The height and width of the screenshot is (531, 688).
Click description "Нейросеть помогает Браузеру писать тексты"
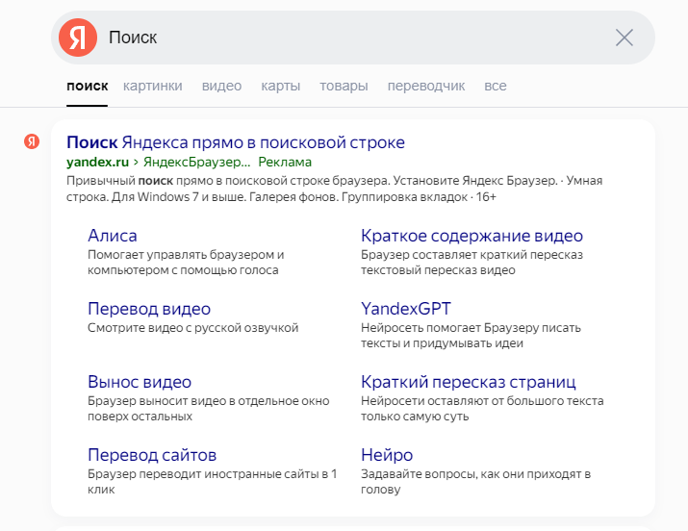[471, 336]
